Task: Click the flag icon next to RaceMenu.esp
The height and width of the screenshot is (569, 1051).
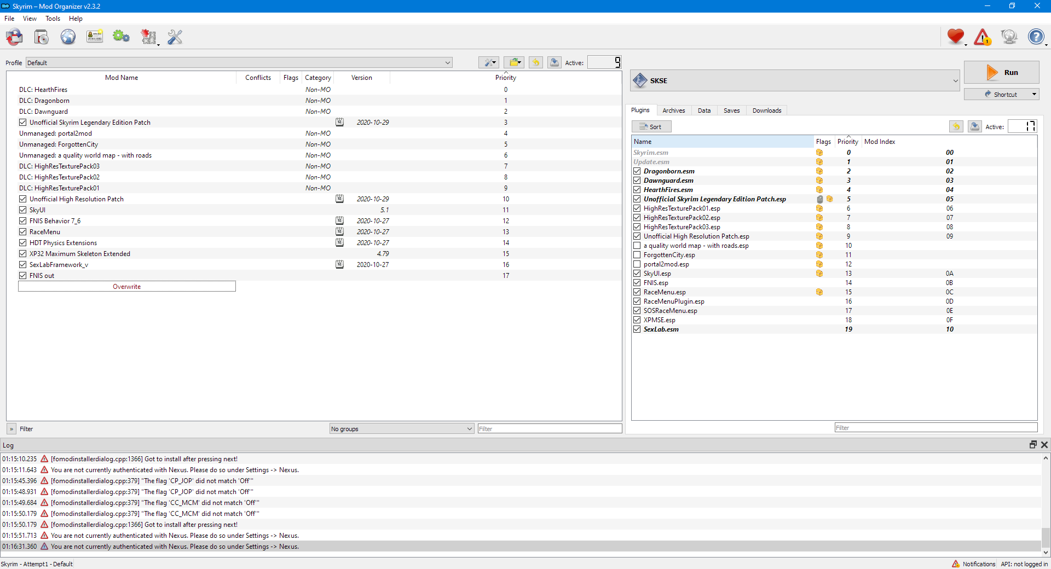Action: click(819, 292)
